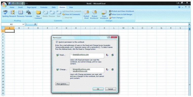
Task: Click the Read... address book button
Action: pos(61,55)
